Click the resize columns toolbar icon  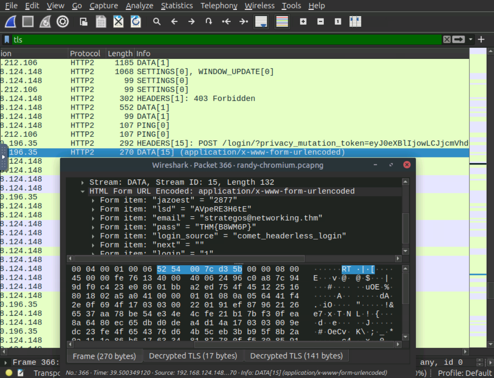(x=355, y=21)
